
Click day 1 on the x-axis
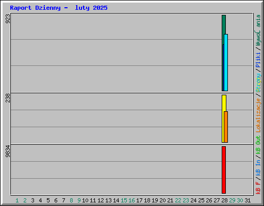tap(17, 200)
